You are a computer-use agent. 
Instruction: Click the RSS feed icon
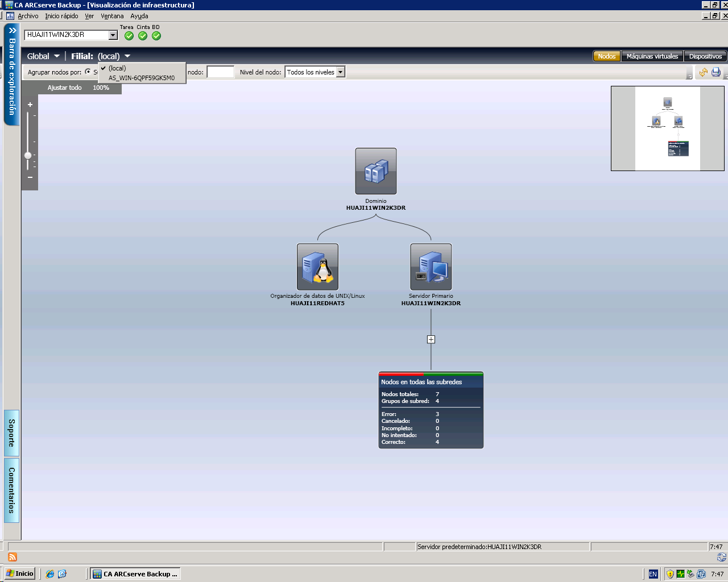point(13,557)
